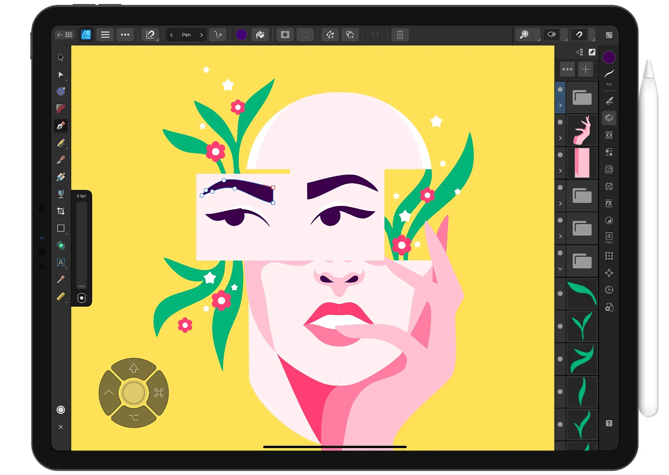Activate the Crop tool
Image resolution: width=669 pixels, height=475 pixels.
coord(61,211)
